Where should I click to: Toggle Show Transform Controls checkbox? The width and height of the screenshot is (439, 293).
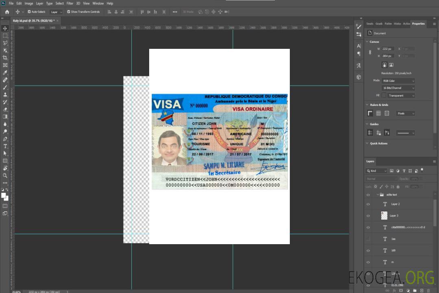(x=69, y=12)
